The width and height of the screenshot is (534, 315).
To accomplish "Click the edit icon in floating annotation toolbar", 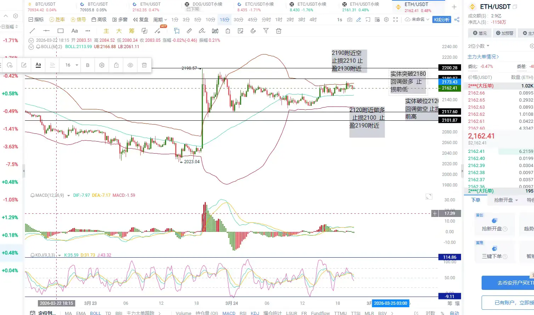I will coord(24,65).
